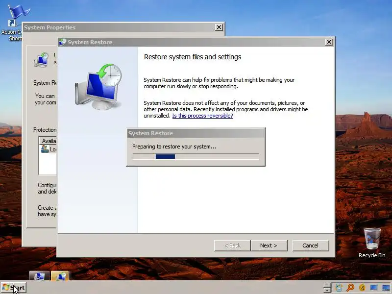
Task: Click the 'Protection' label in System Properties
Action: coord(45,130)
